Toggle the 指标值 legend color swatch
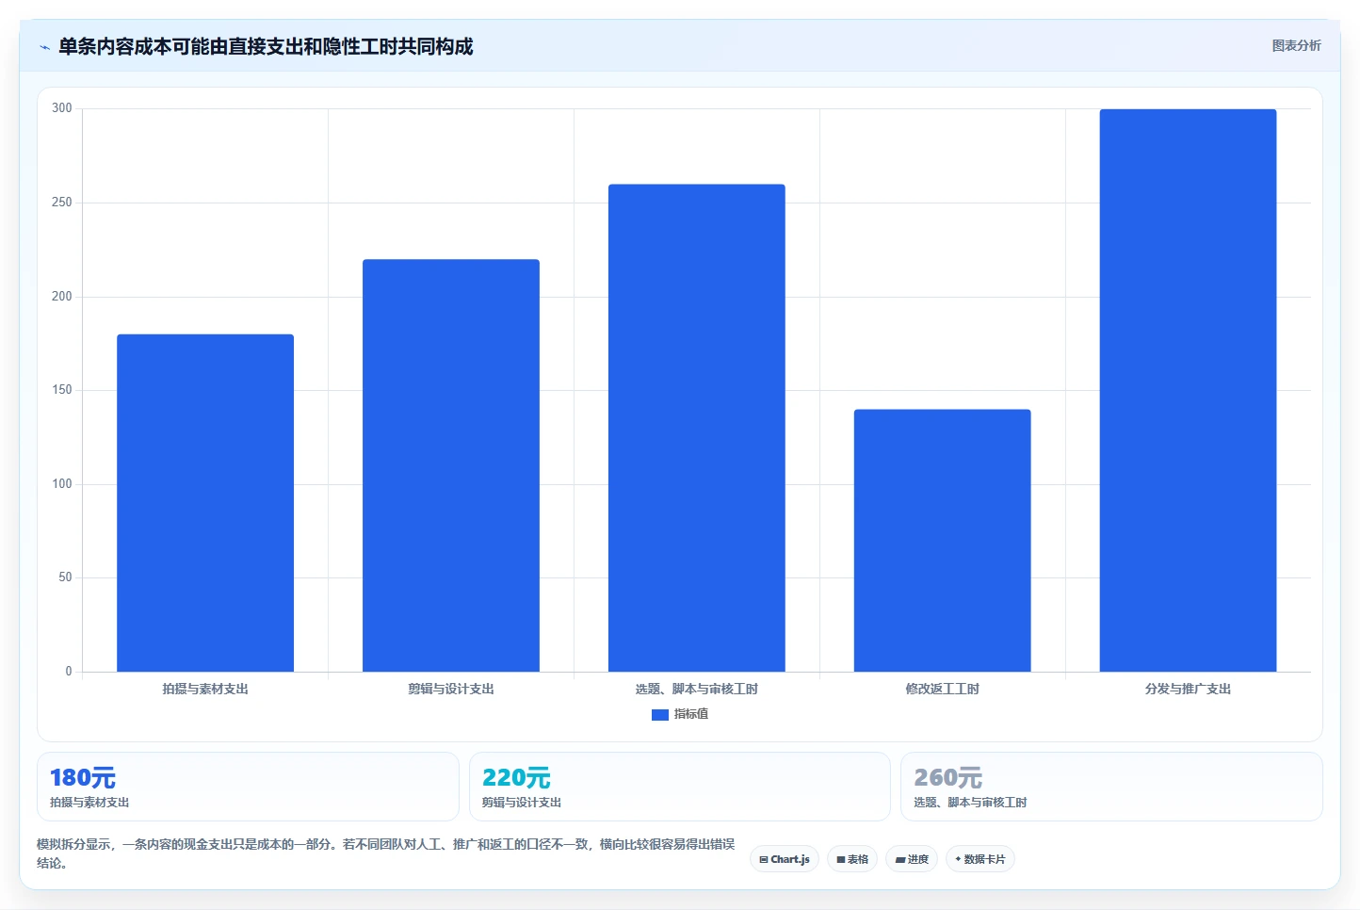Screen dimensions: 1360x910 coord(659,715)
